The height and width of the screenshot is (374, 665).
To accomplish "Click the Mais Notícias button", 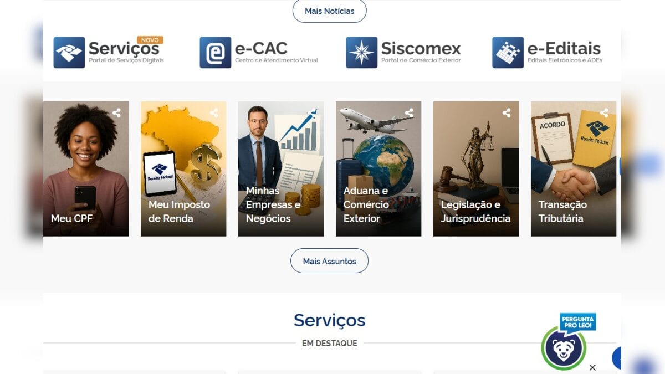I will coord(330,11).
